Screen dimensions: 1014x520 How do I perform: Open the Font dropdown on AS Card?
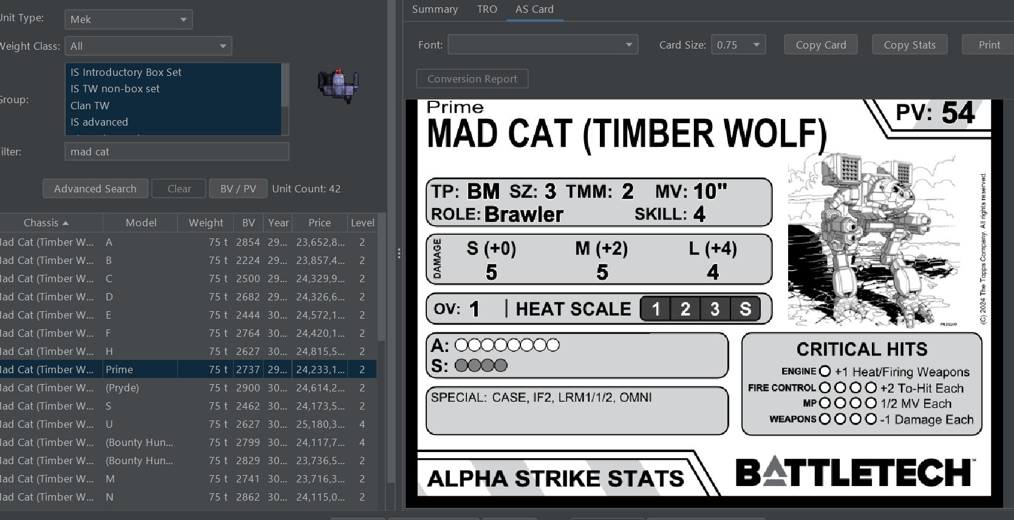(543, 45)
